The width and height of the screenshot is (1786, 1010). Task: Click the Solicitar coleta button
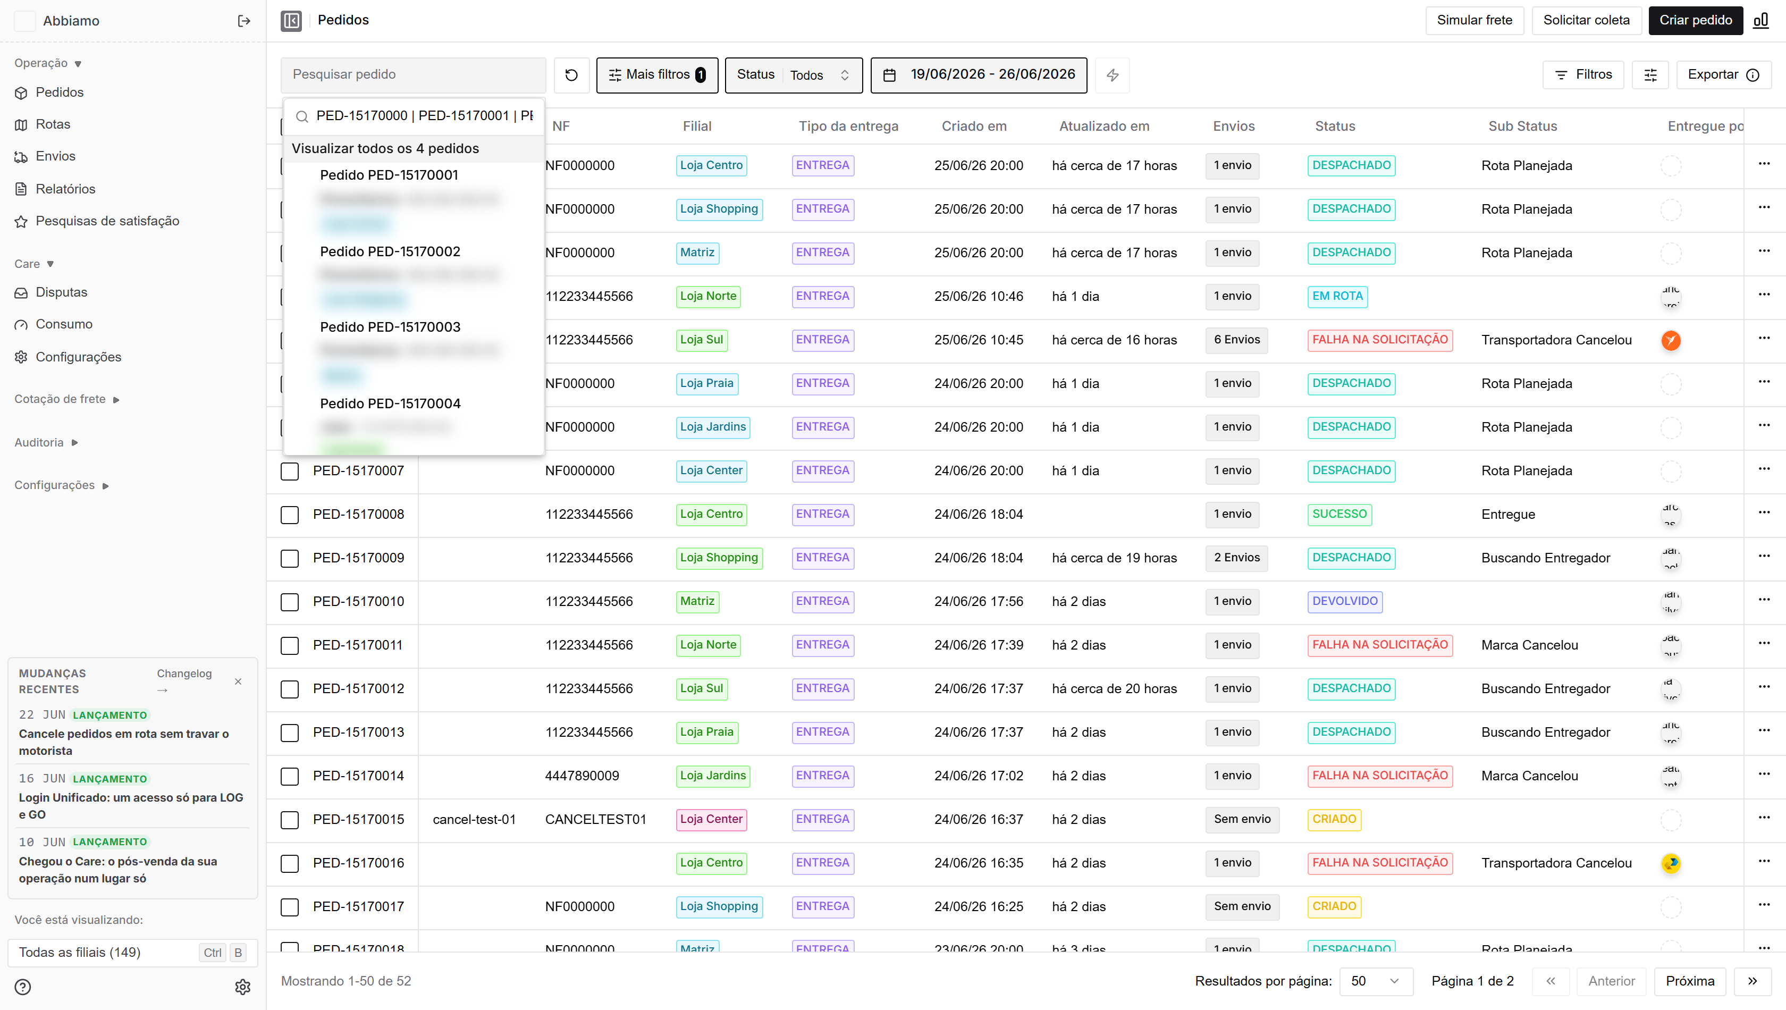[x=1586, y=20]
